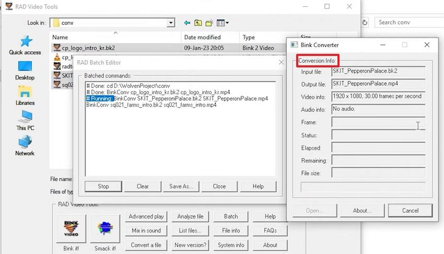
Task: Stop the running batch
Action: 103,187
